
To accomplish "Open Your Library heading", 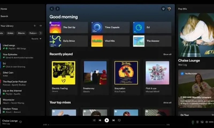I will click(x=7, y=26).
